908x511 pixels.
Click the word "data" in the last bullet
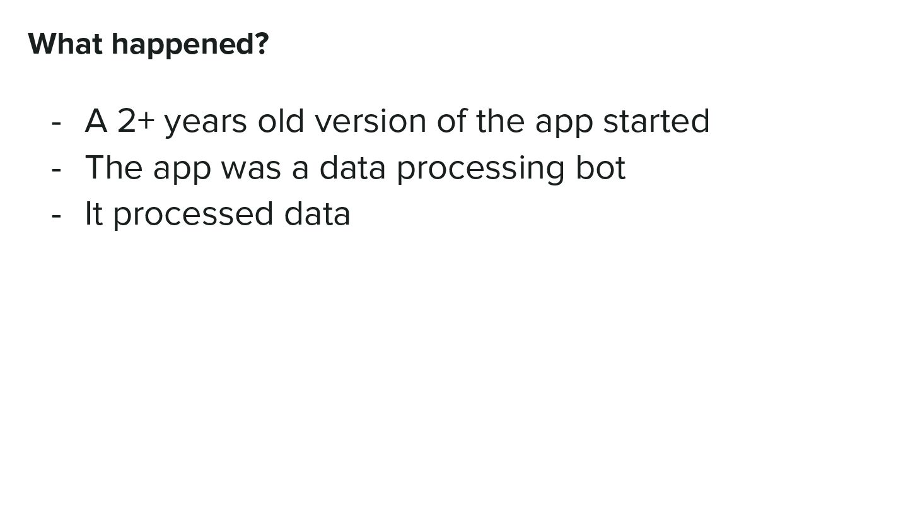pyautogui.click(x=317, y=214)
